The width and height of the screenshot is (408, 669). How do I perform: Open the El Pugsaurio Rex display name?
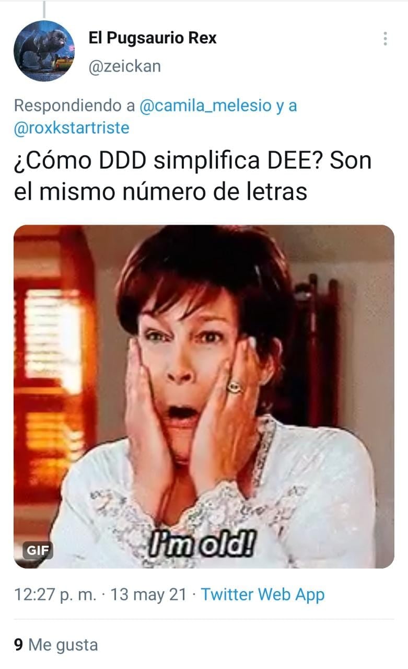[153, 38]
